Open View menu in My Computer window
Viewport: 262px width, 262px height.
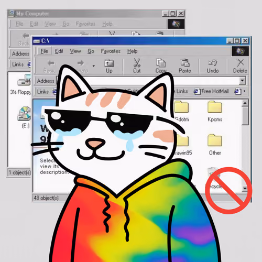pos(50,24)
